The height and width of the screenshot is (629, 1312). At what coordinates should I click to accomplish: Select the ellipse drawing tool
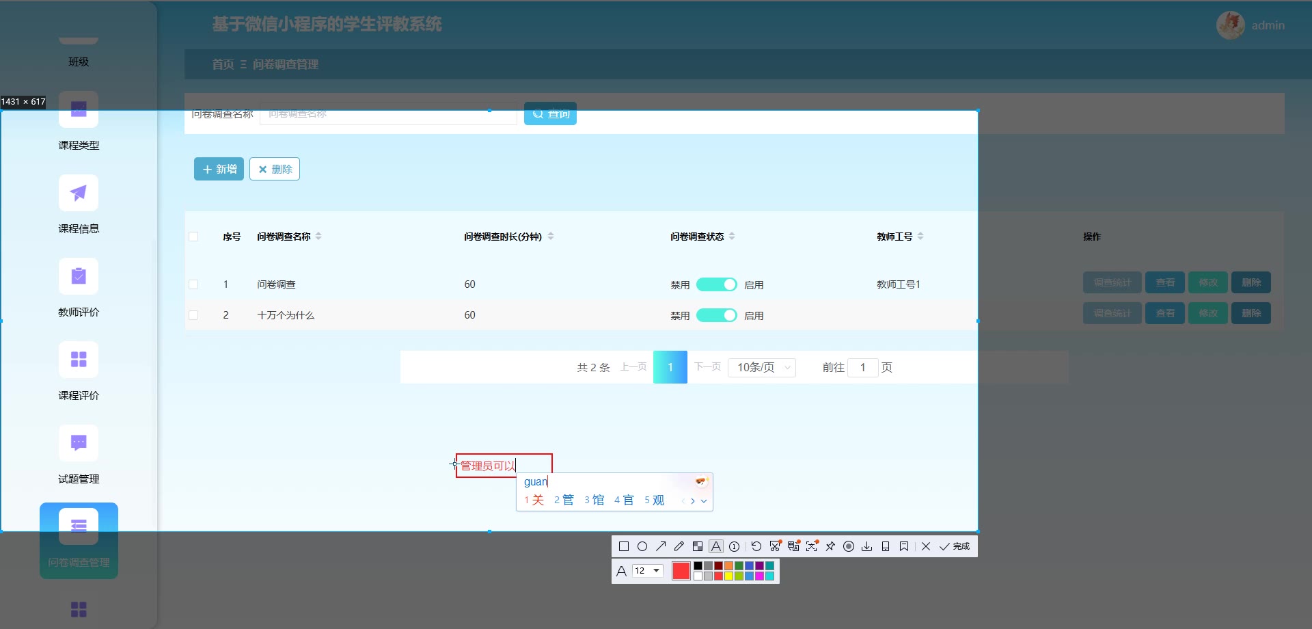(x=642, y=546)
